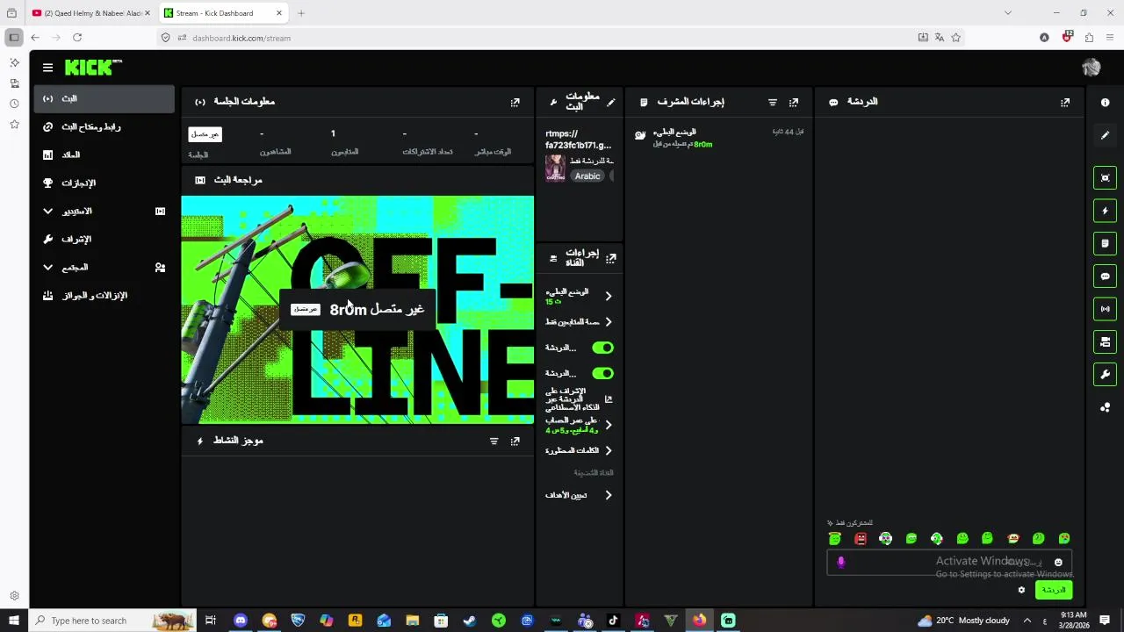The image size is (1124, 632).
Task: Send message with green الدردشة button
Action: tap(1054, 590)
